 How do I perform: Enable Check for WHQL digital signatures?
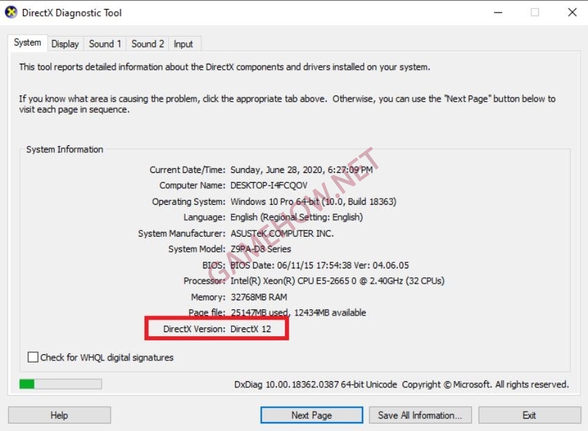click(x=33, y=358)
